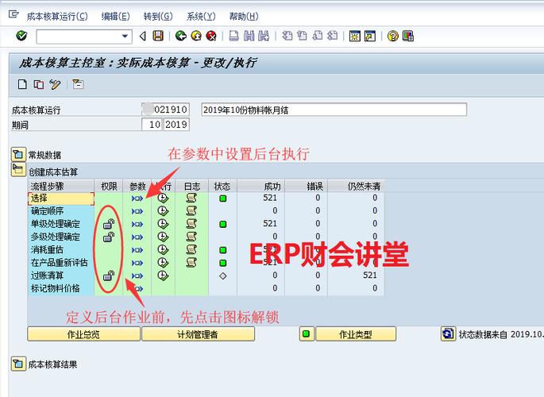Image resolution: width=544 pixels, height=397 pixels.
Task: Click the window menu icon left of 成本核算运行
Action: pos(14,14)
